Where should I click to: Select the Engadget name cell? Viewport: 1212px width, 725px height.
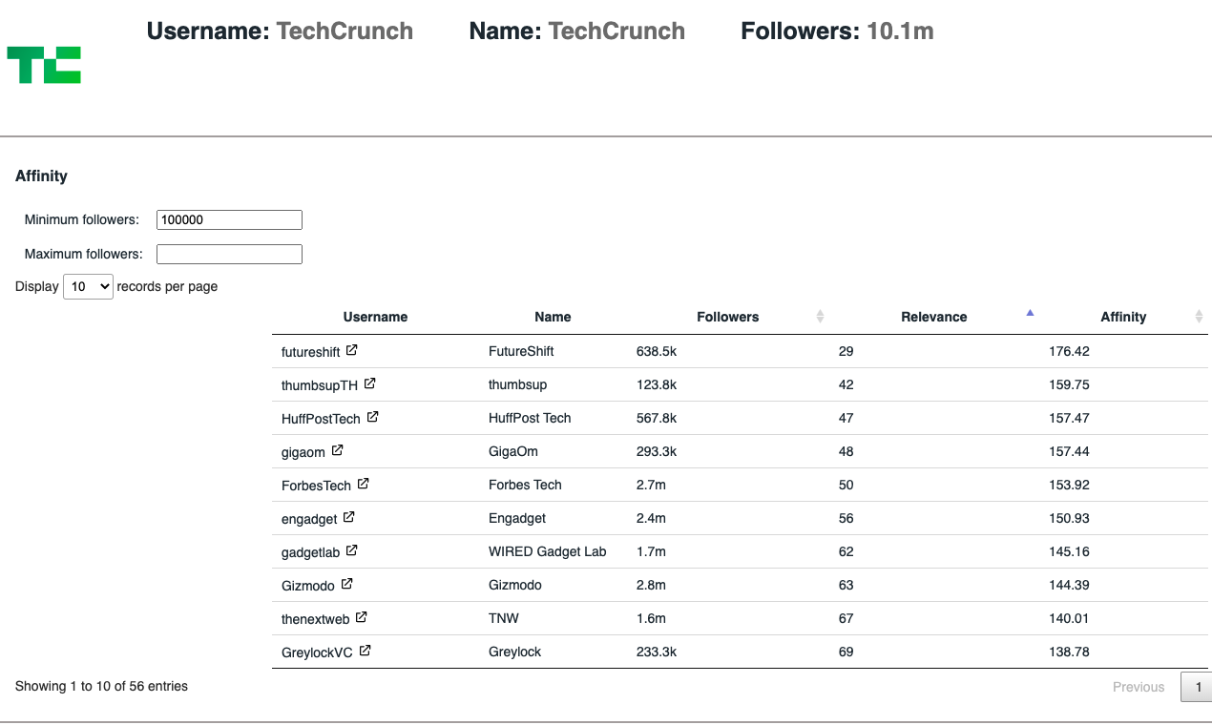pyautogui.click(x=517, y=518)
